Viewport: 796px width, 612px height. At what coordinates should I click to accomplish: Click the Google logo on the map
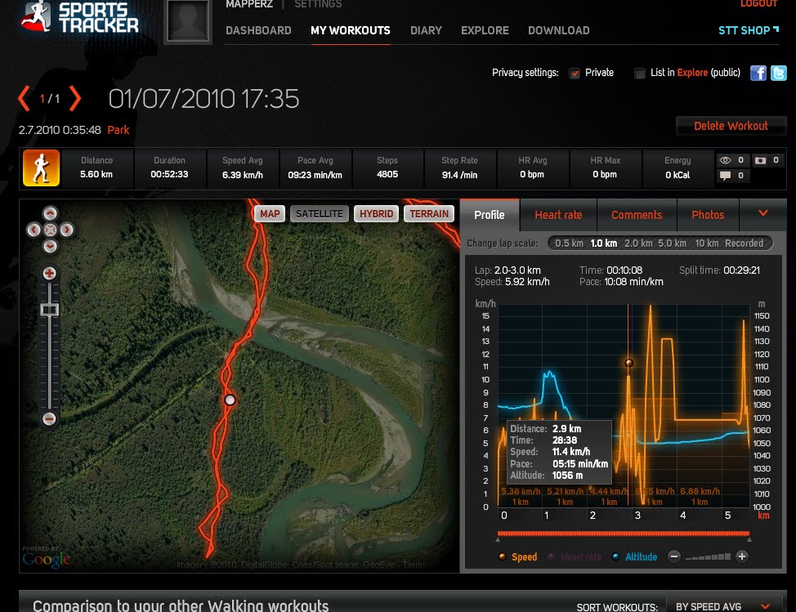[47, 559]
